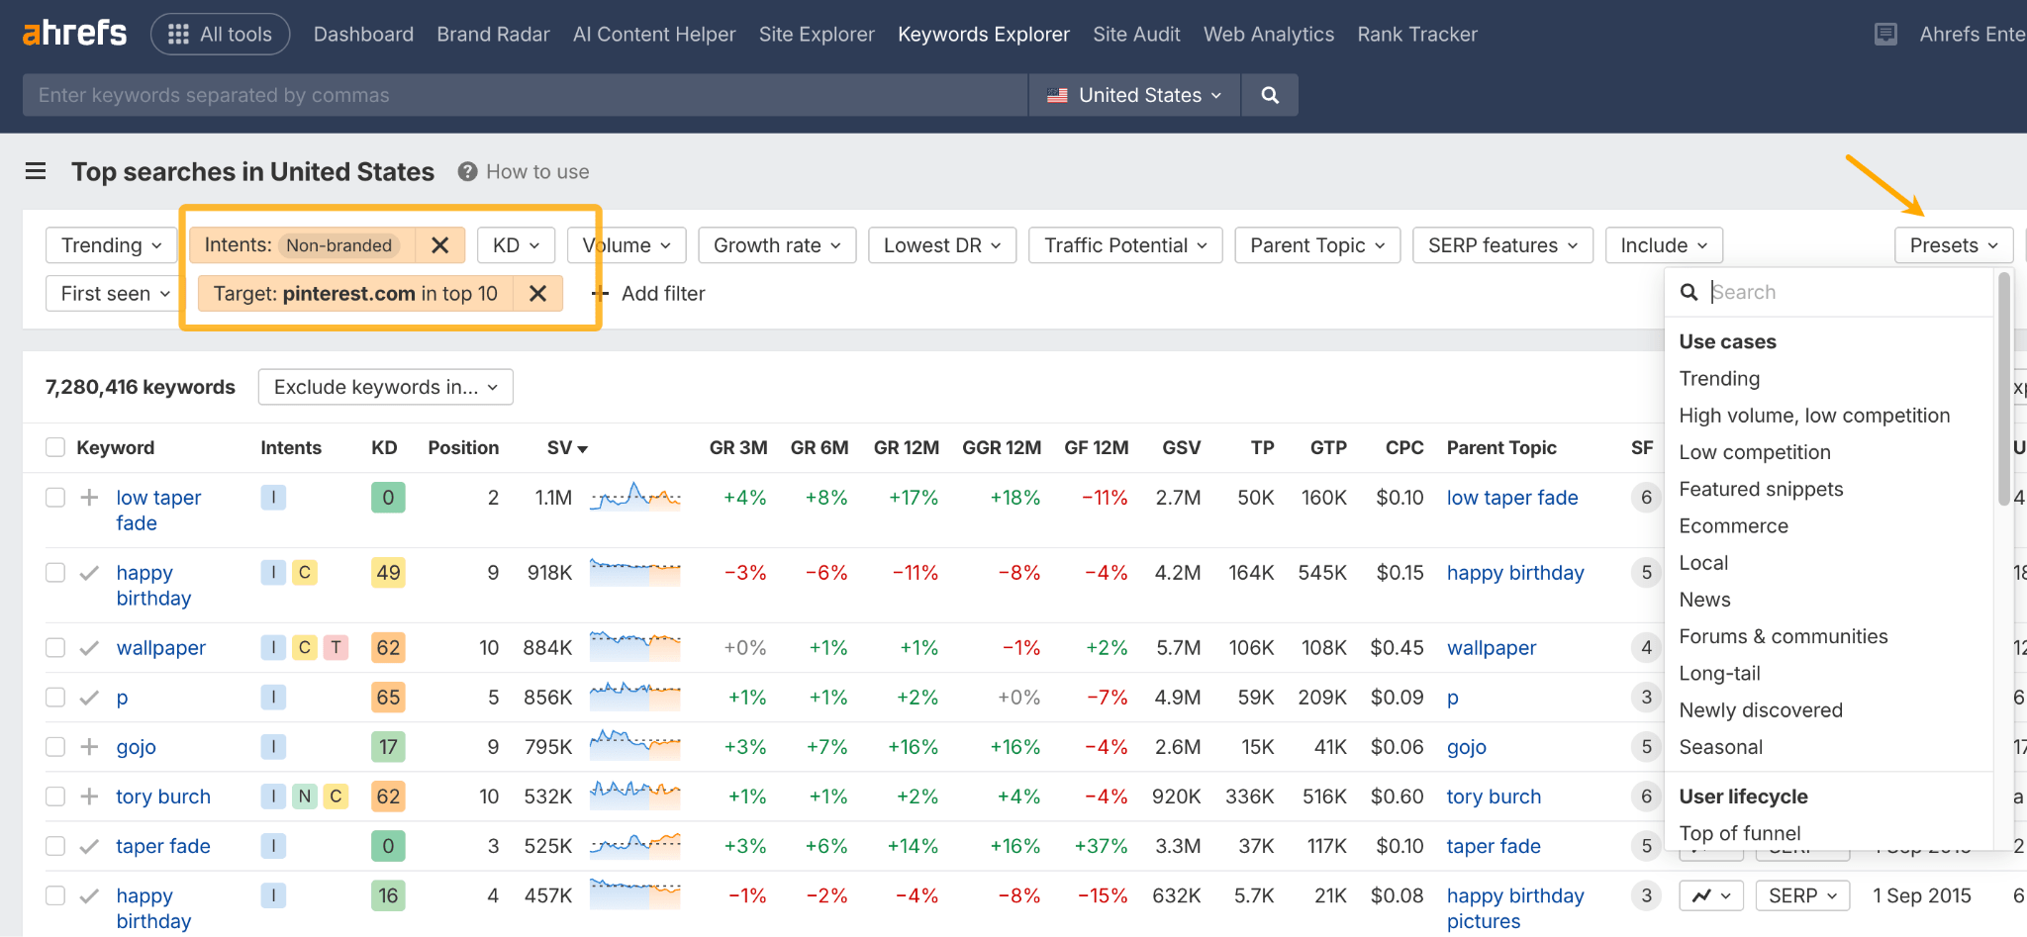The image size is (2027, 937).
Task: Open the Dashboard tab
Action: pos(363,33)
